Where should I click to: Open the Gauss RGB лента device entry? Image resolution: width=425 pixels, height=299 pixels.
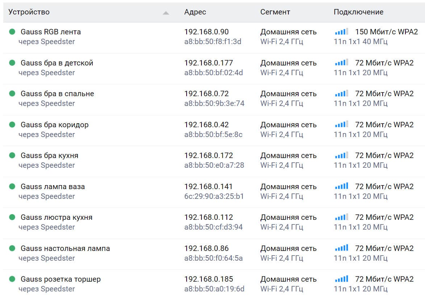tap(51, 32)
